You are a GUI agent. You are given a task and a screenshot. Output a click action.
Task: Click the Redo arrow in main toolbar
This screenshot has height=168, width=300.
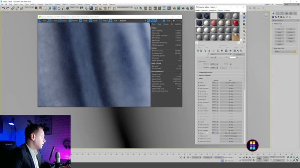(7, 8)
